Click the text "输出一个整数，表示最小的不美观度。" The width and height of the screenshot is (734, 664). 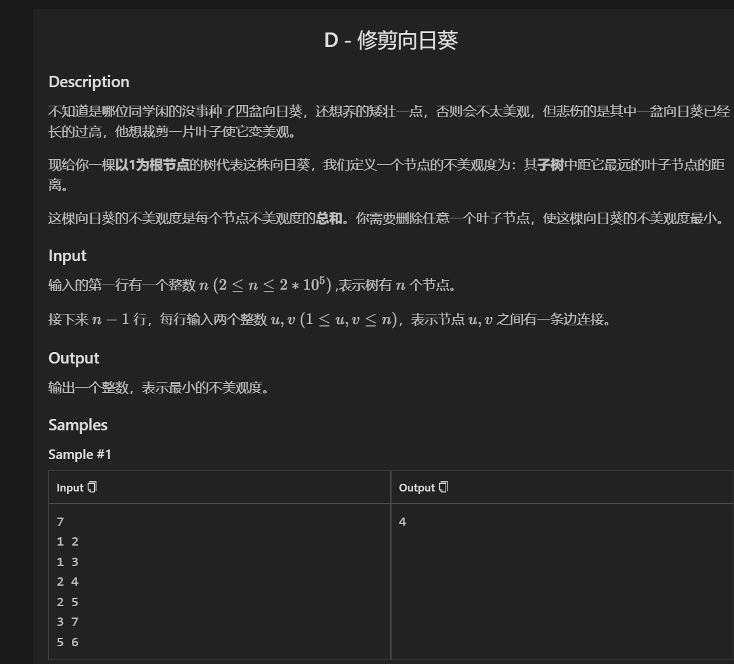point(159,387)
